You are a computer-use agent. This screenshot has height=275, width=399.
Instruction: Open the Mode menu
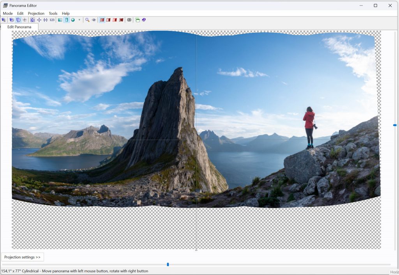click(x=8, y=13)
